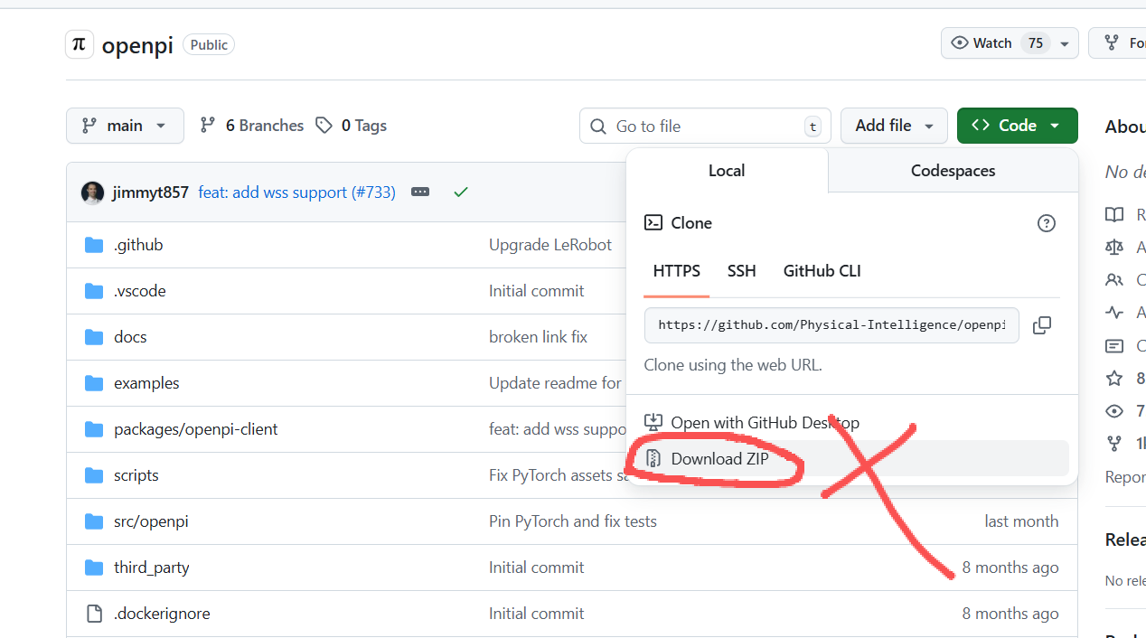Open the third_party folder
The width and height of the screenshot is (1146, 638).
151,568
